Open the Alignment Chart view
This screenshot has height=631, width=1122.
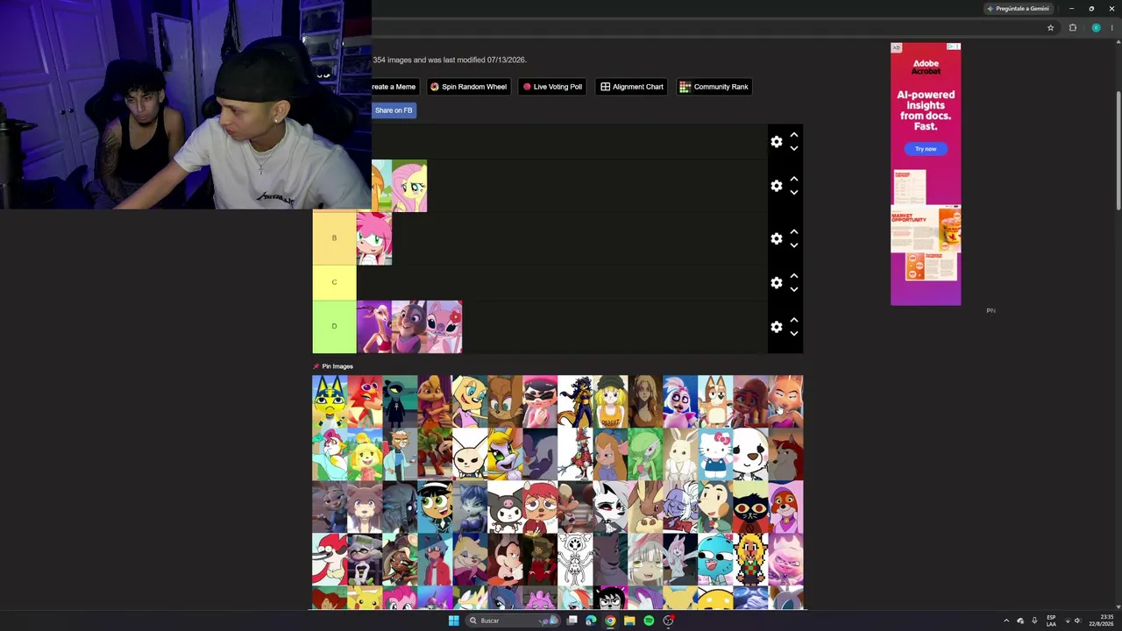point(631,87)
